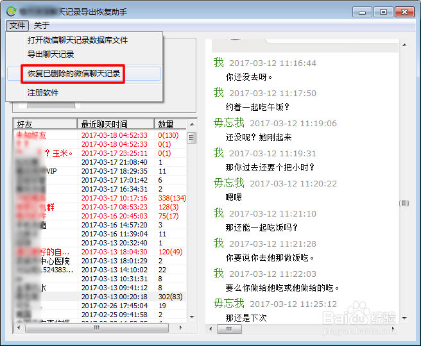Viewport: 421px width, 346px height.
Task: Select row dated 2017-03-13 10:31:31
Action: (x=100, y=279)
